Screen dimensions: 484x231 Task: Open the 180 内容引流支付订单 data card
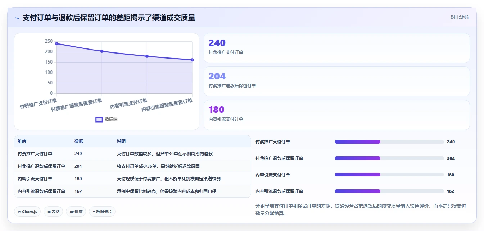336,115
